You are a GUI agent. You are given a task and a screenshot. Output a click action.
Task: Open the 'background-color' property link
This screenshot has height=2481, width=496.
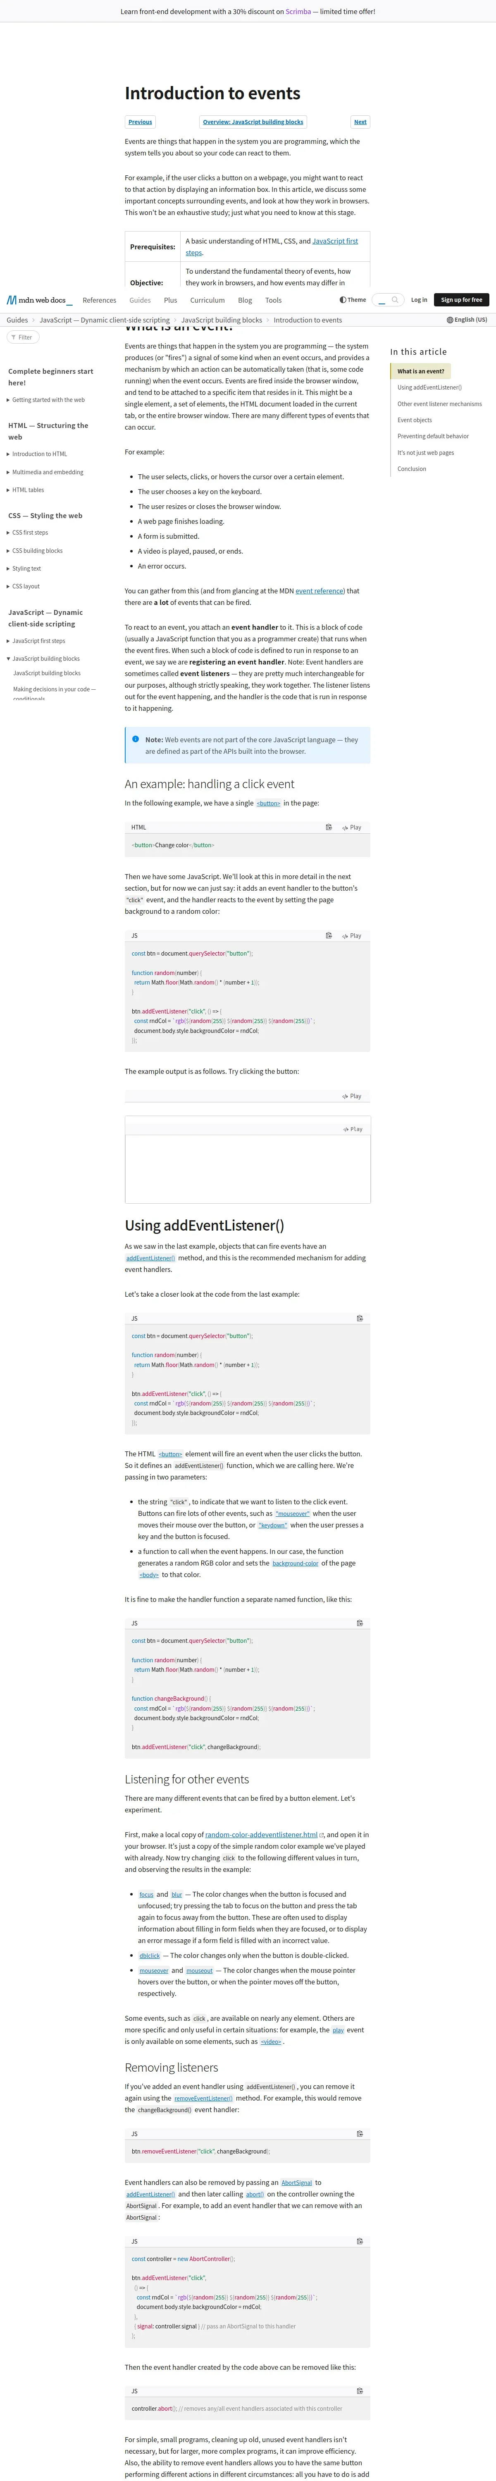click(295, 1563)
